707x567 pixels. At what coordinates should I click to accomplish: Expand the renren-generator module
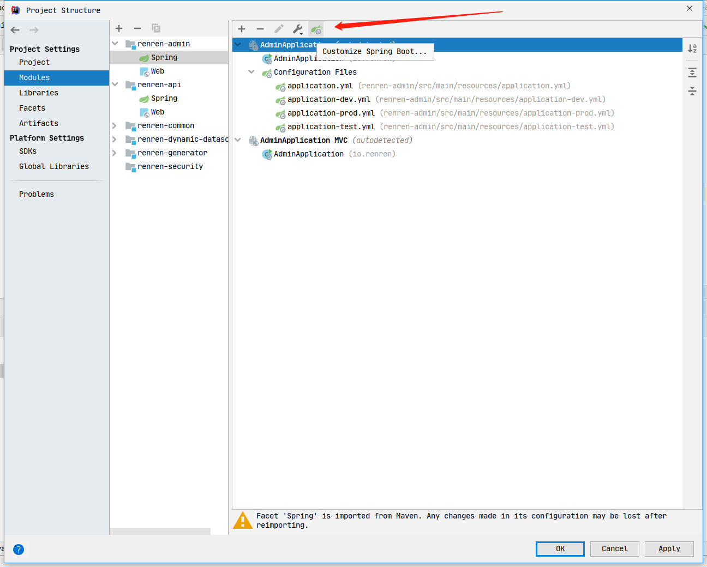click(115, 153)
